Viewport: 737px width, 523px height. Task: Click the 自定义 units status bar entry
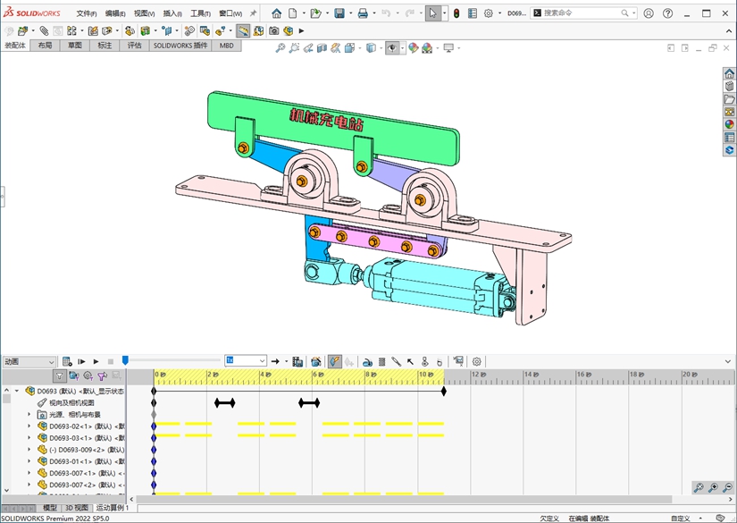point(681,519)
